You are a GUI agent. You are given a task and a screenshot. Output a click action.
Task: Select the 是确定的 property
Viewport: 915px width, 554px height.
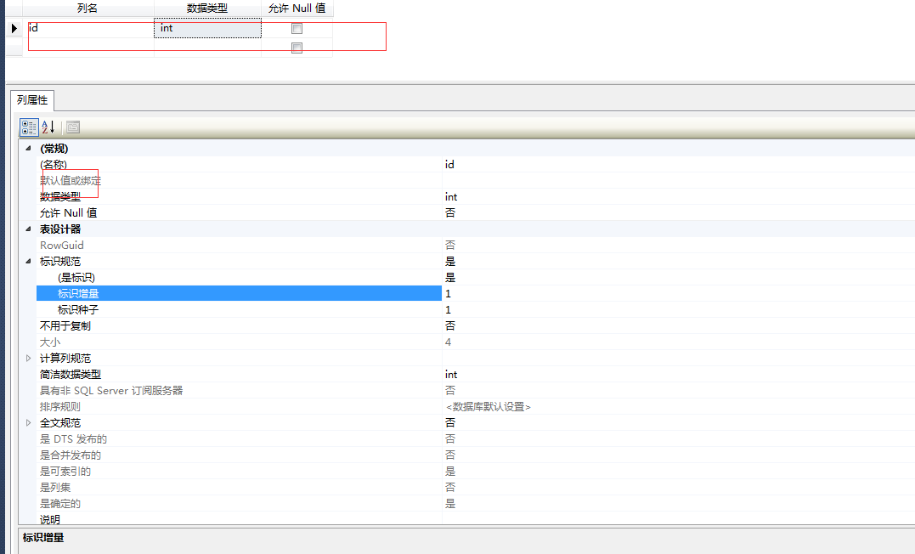(x=239, y=504)
